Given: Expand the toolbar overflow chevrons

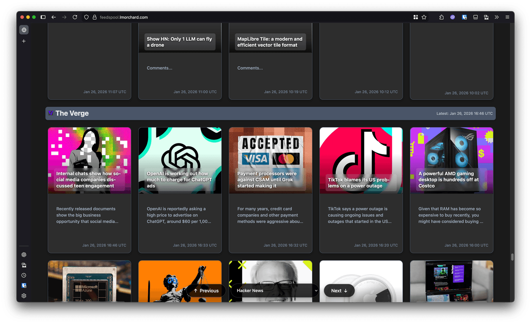Looking at the screenshot, I should point(496,17).
